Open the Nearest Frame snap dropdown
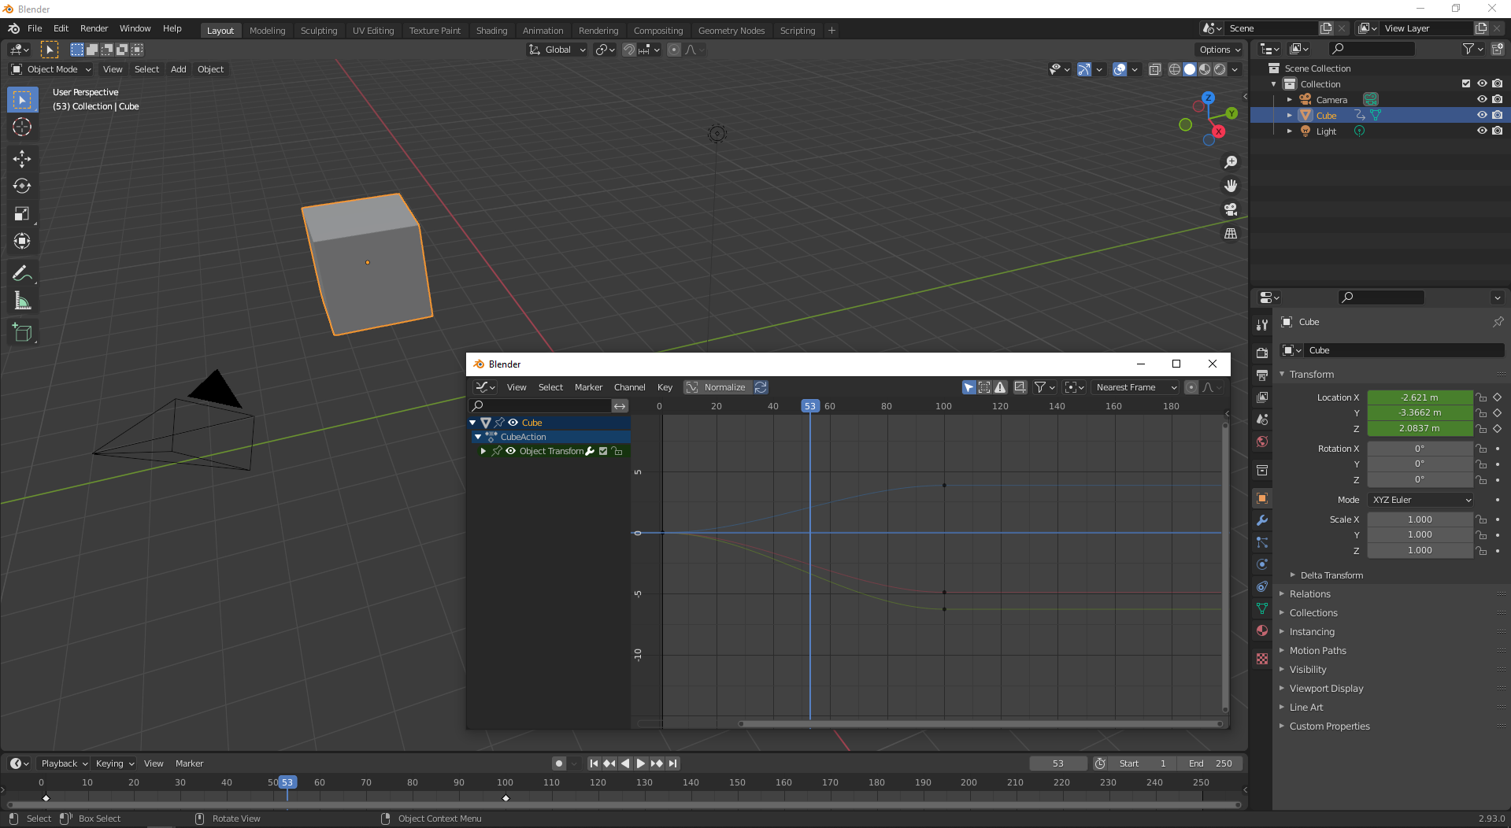 1135,387
